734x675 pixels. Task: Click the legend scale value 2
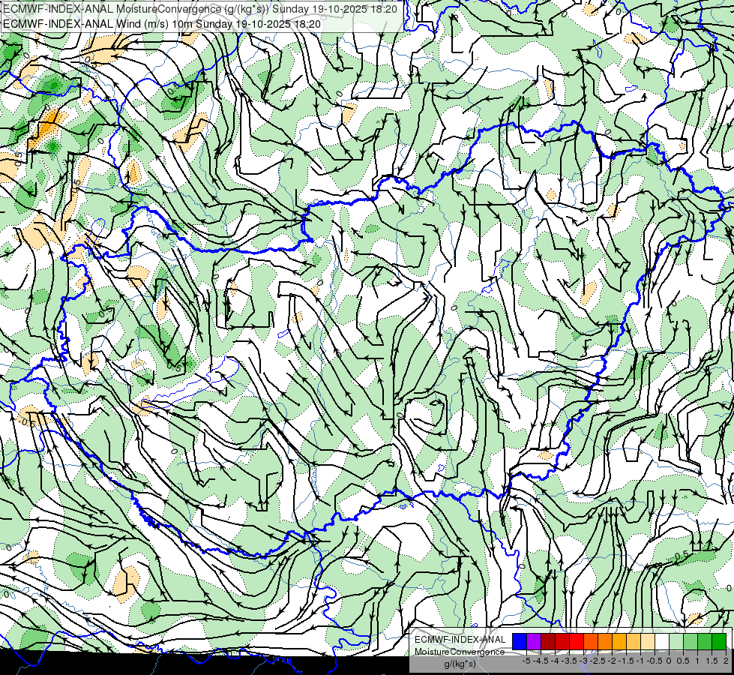(x=726, y=661)
